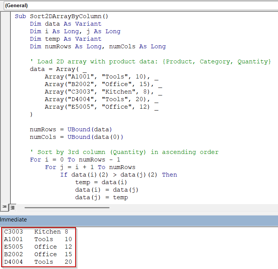
Task: Click the 'E5005 Office 12' output row
Action: click(x=38, y=247)
